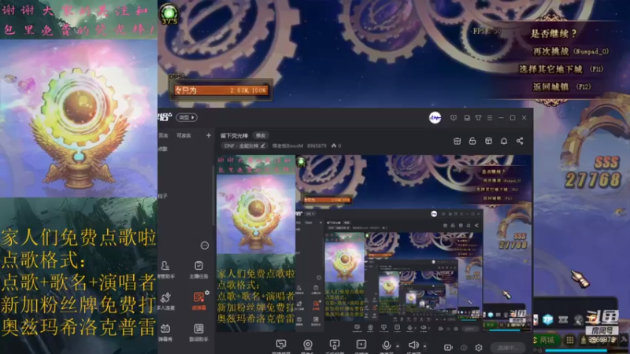630x354 pixels.
Task: Click the 连接中 start stream button
Action: (509, 348)
